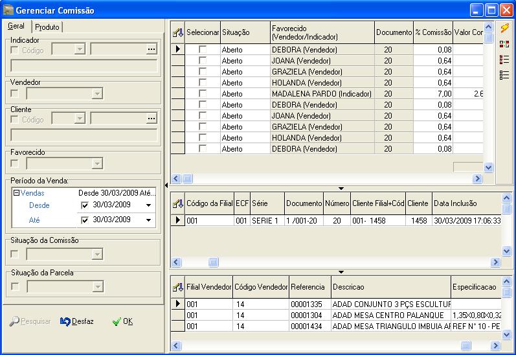Click sort icon in commission grid header
The image size is (516, 355).
pyautogui.click(x=177, y=32)
